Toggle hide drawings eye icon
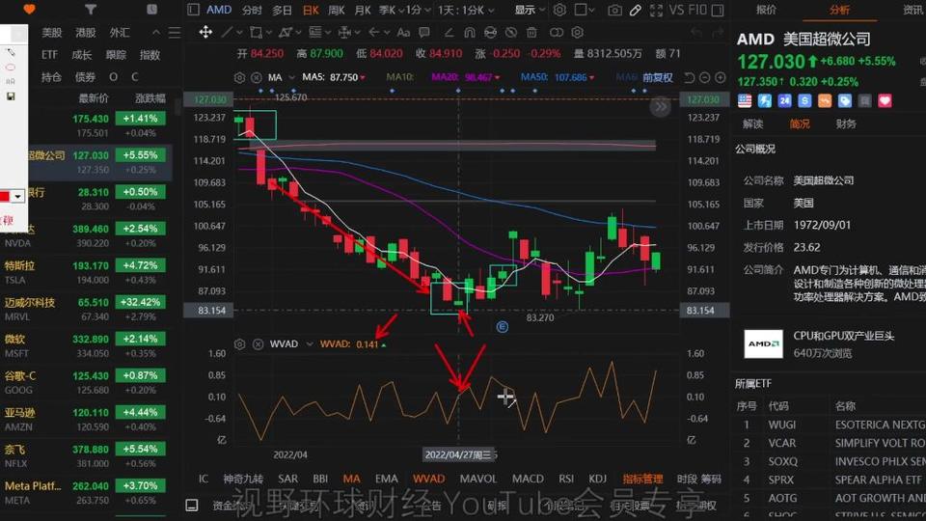The width and height of the screenshot is (926, 521). (x=490, y=32)
